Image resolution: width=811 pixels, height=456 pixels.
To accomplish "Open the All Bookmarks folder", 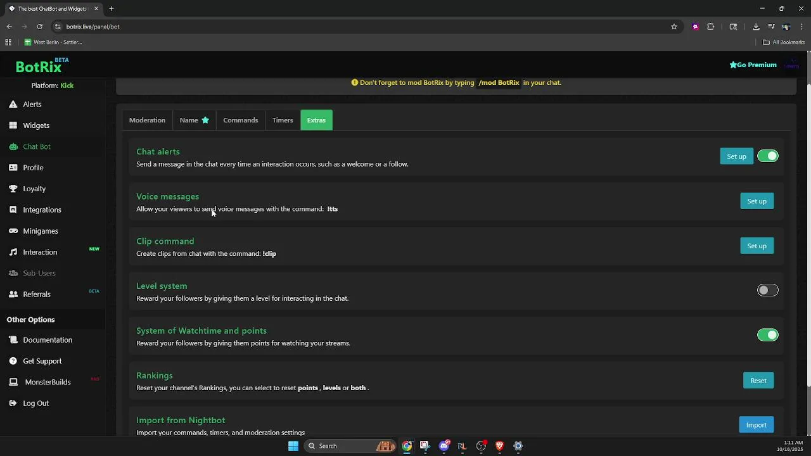I will click(784, 42).
